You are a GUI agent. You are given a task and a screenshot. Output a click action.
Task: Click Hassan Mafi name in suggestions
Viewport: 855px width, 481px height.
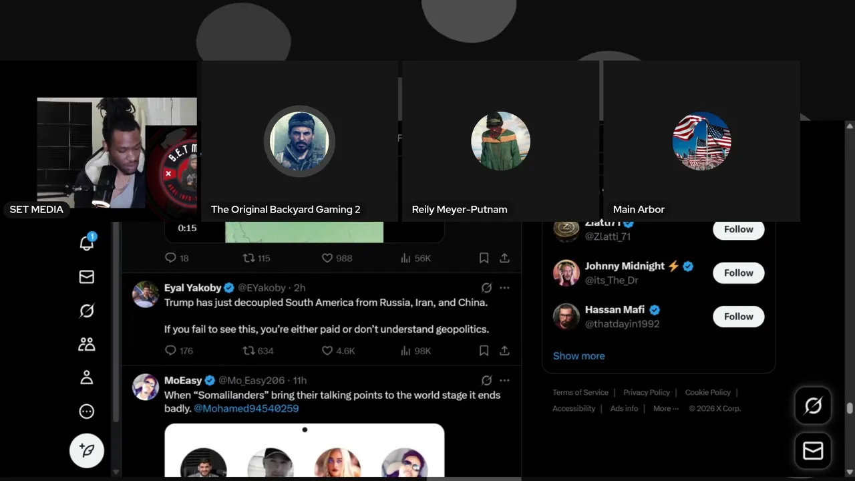(615, 310)
